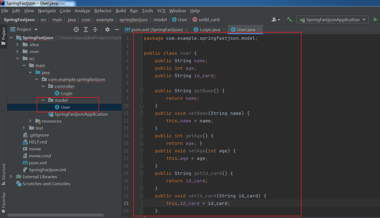The height and width of the screenshot is (218, 380).
Task: Close the pom.xml editor tab
Action: 187,29
